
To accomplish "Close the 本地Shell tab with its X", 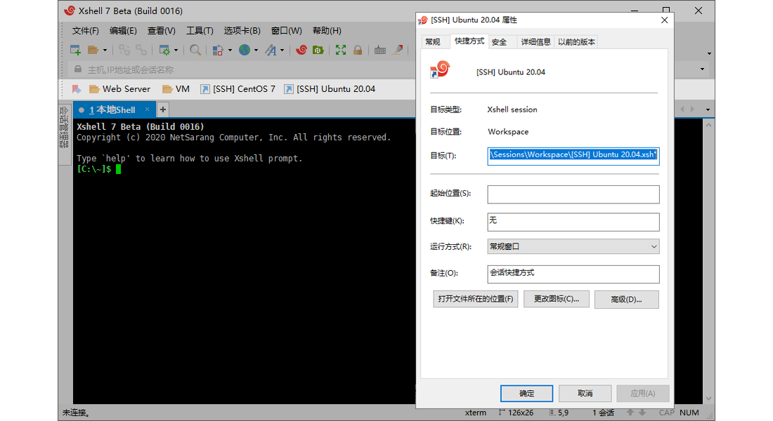I will (x=147, y=109).
